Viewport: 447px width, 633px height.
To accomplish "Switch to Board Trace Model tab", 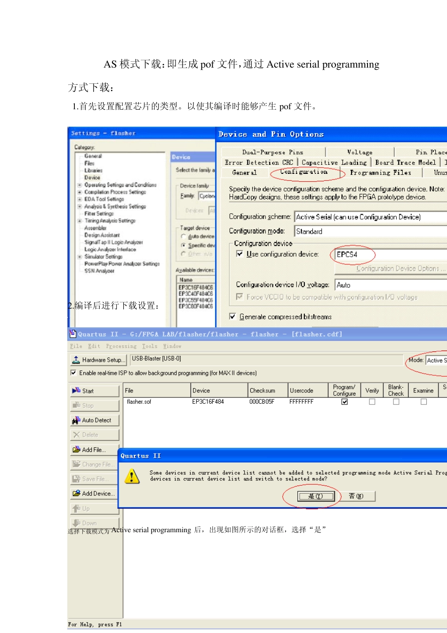I will [406, 162].
